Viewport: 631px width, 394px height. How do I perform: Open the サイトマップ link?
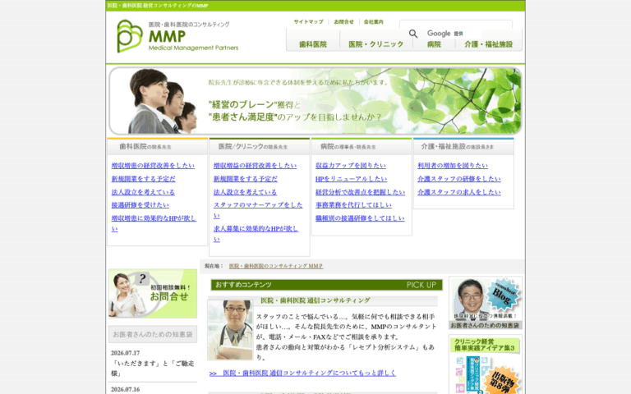coord(308,21)
